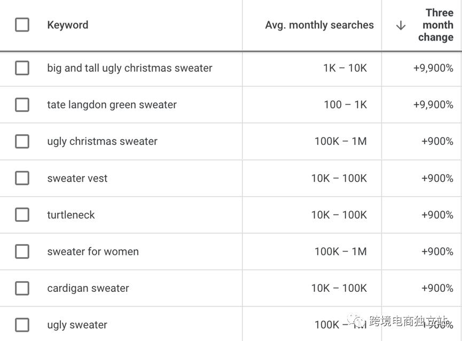This screenshot has width=462, height=341.
Task: Check the 'big and tall ugly christmas sweater' row
Action: point(22,68)
